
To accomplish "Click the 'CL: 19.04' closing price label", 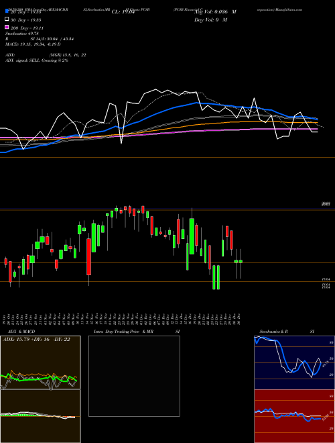I will click(x=123, y=12).
